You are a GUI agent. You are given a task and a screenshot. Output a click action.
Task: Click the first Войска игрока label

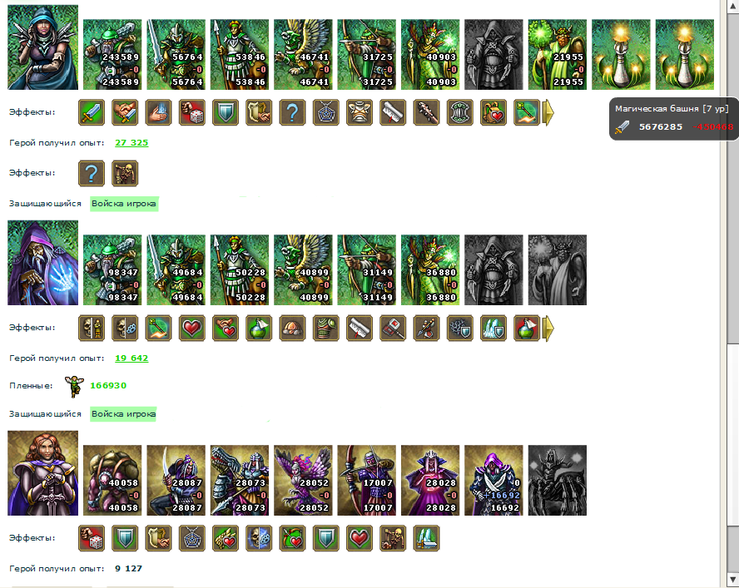click(124, 204)
